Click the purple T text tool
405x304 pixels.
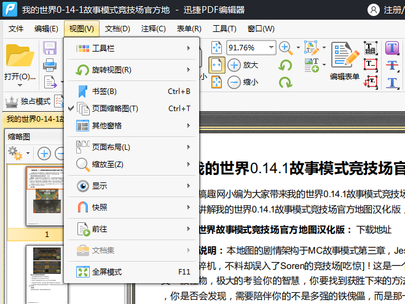392,48
